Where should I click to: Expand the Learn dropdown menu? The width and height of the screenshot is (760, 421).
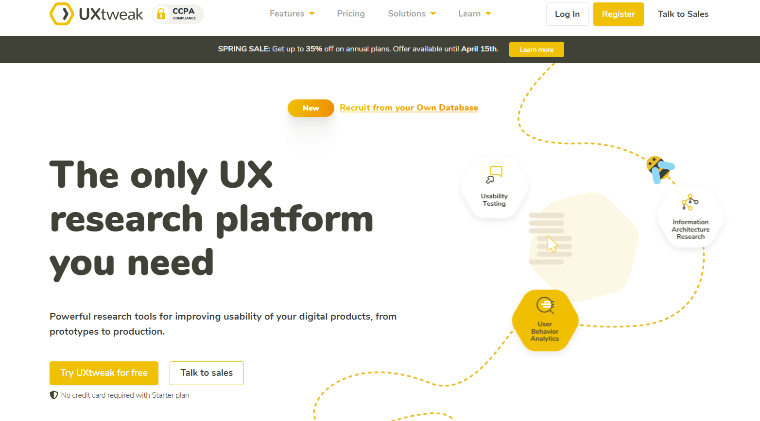click(x=474, y=14)
